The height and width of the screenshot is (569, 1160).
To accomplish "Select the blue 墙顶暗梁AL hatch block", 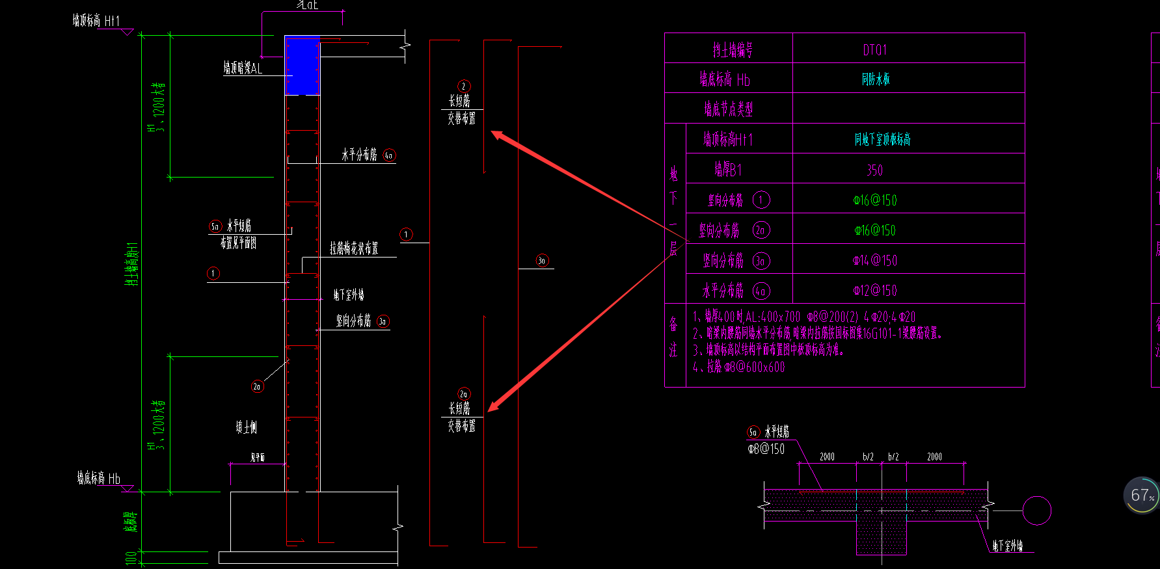I will 303,66.
